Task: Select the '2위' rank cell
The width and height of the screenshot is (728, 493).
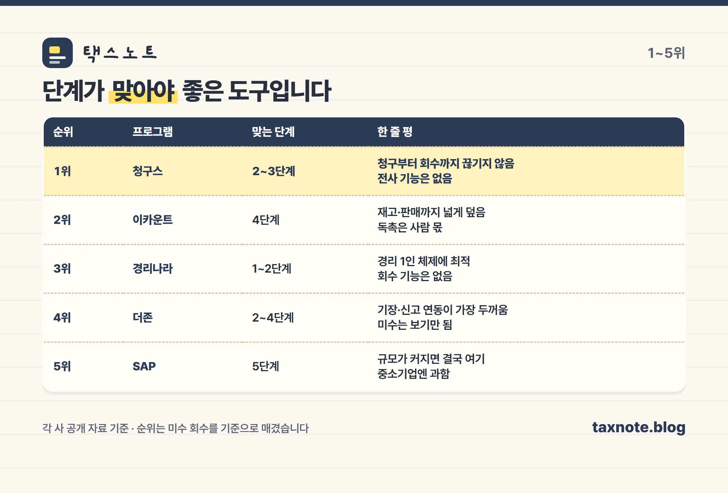Action: 62,220
